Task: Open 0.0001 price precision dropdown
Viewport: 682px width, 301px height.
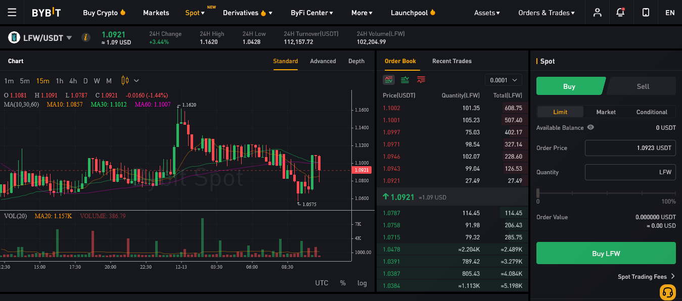Action: click(x=504, y=80)
